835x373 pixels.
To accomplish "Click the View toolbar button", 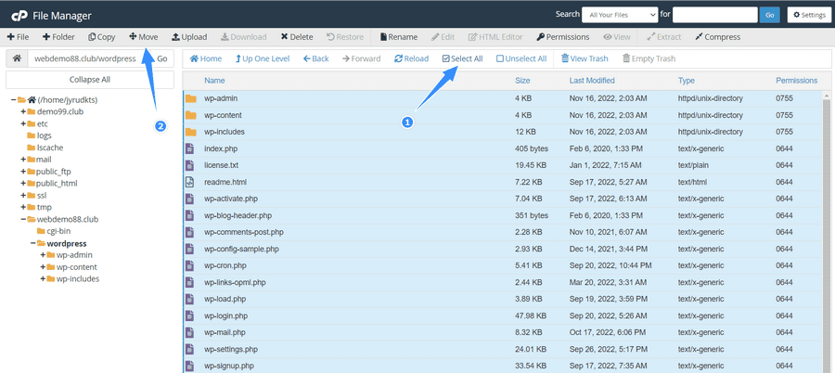I will click(617, 37).
